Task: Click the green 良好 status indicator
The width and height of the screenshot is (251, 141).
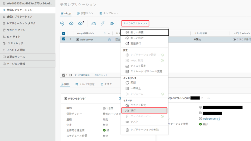Action: pos(203,124)
